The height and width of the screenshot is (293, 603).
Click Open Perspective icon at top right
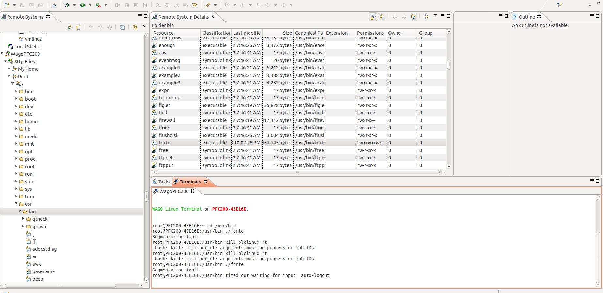(x=559, y=5)
